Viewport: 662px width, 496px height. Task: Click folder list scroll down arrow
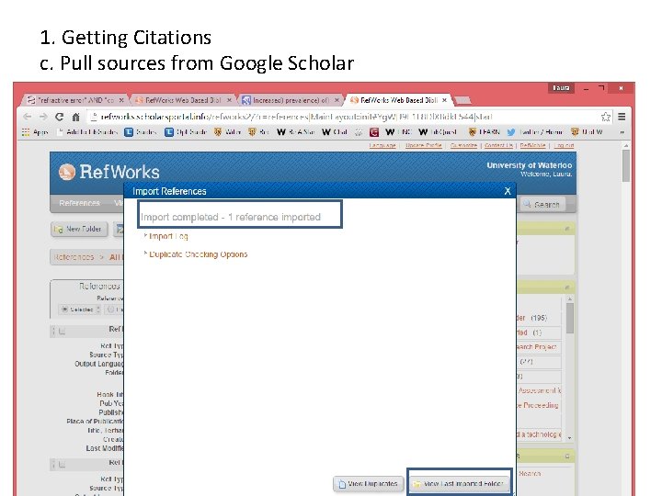pos(569,438)
